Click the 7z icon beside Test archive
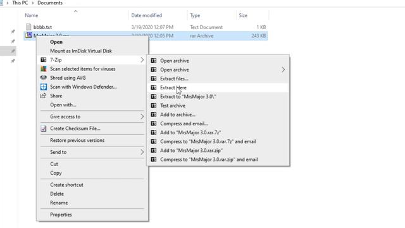This screenshot has height=228, width=405. click(153, 106)
